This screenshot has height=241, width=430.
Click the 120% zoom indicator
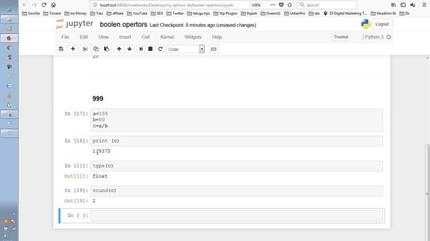click(256, 5)
